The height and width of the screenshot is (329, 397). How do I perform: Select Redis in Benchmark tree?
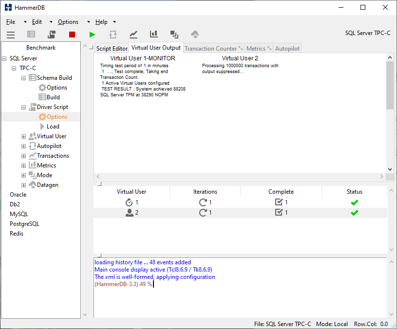17,234
